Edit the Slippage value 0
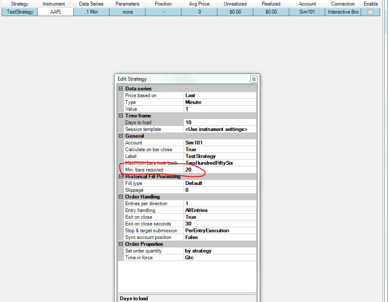This screenshot has height=302, width=390. point(220,190)
